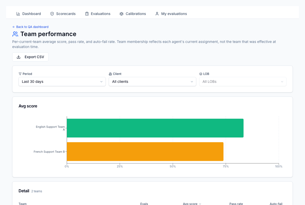The height and width of the screenshot is (205, 305).
Task: Click the orange French Support Team B bar
Action: point(145,151)
